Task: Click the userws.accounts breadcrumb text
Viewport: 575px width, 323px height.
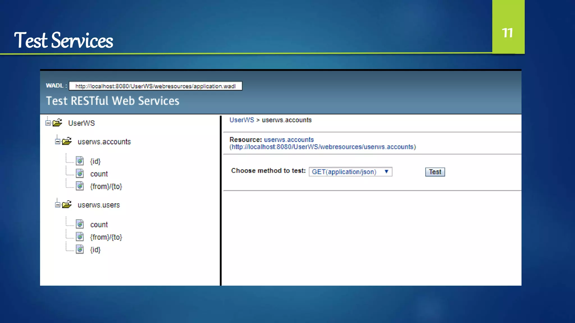Action: click(x=287, y=120)
